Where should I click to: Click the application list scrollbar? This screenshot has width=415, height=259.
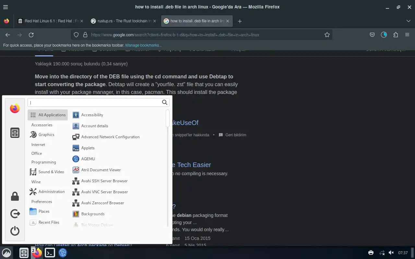point(168,118)
